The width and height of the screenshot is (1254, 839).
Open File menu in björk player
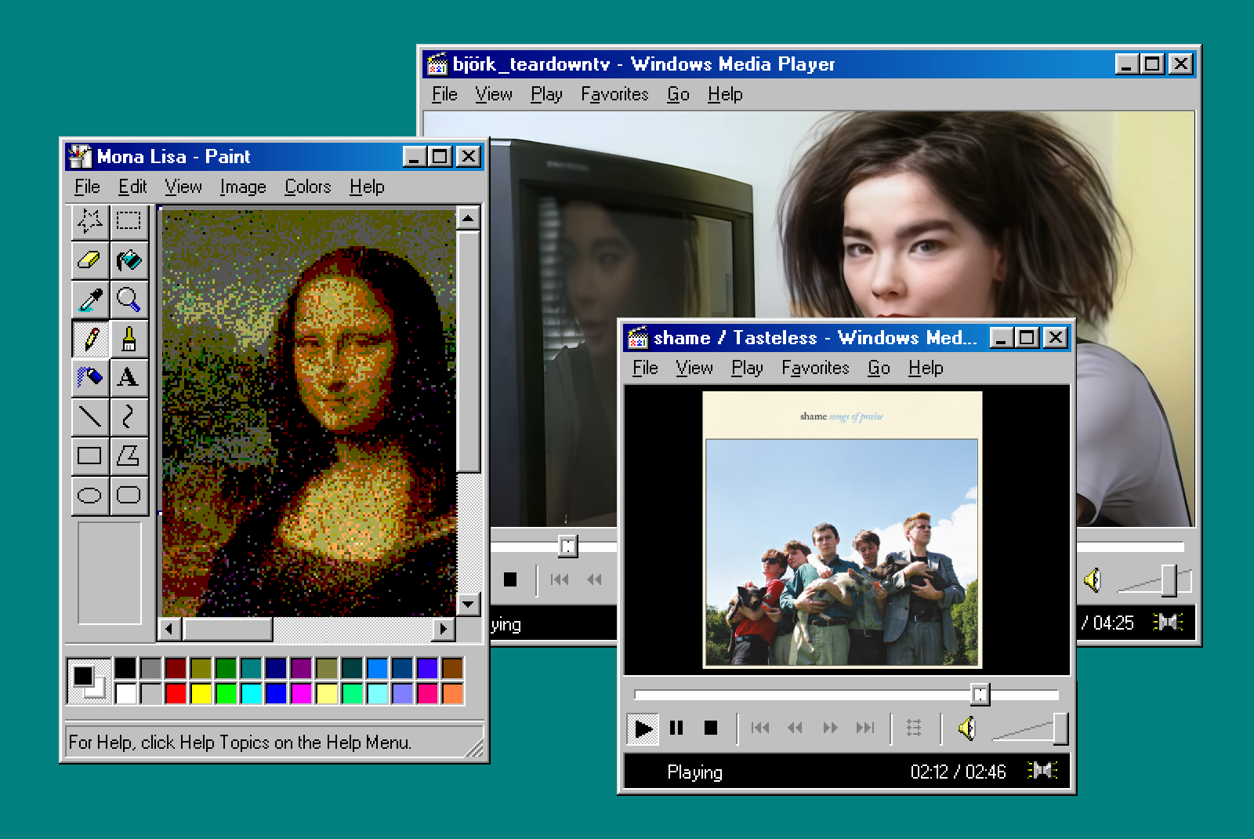pos(444,95)
